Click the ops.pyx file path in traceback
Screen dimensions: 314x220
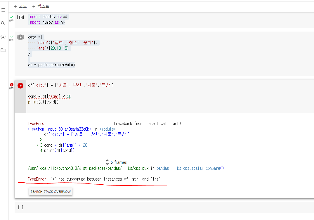88,168
